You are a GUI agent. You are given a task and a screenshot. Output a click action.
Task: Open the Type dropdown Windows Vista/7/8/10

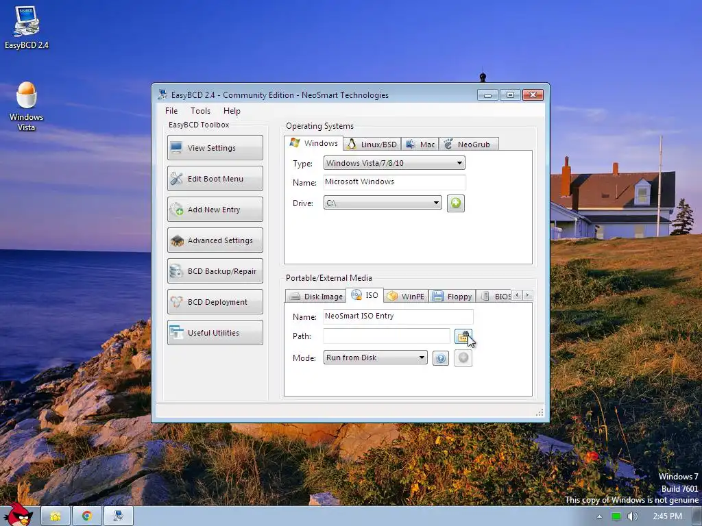tap(394, 163)
